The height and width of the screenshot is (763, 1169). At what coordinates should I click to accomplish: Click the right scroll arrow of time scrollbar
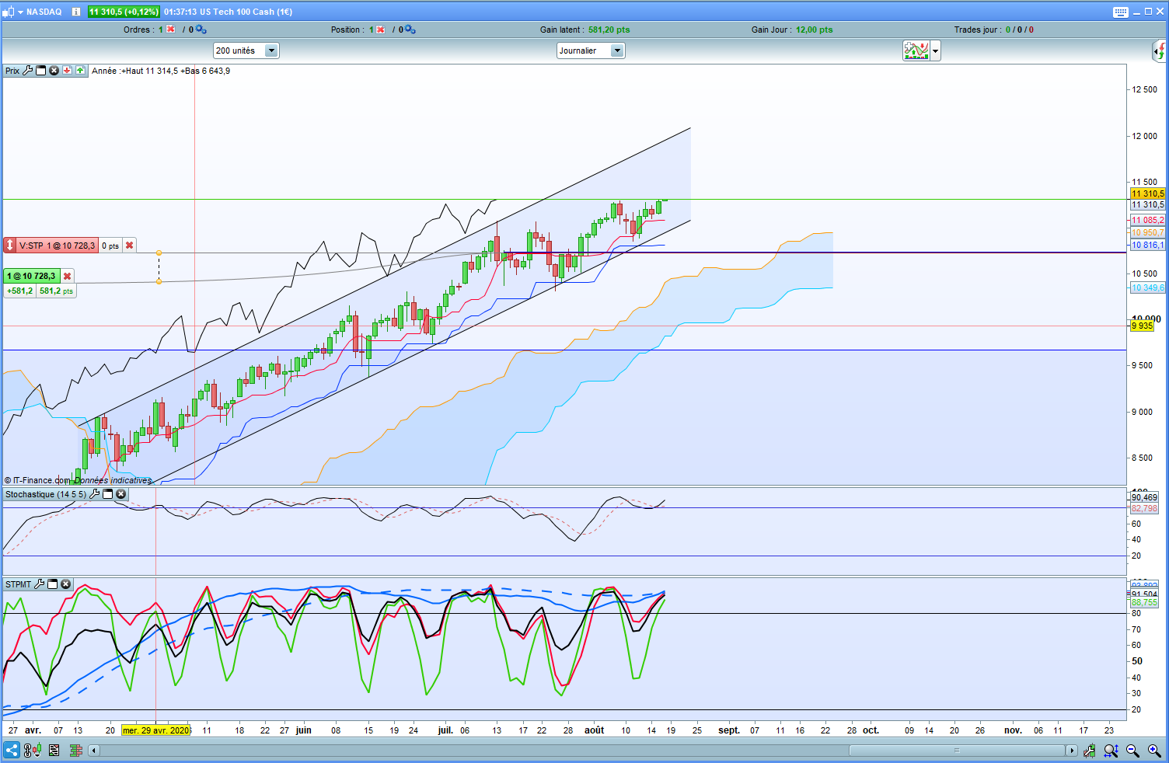coord(1072,751)
